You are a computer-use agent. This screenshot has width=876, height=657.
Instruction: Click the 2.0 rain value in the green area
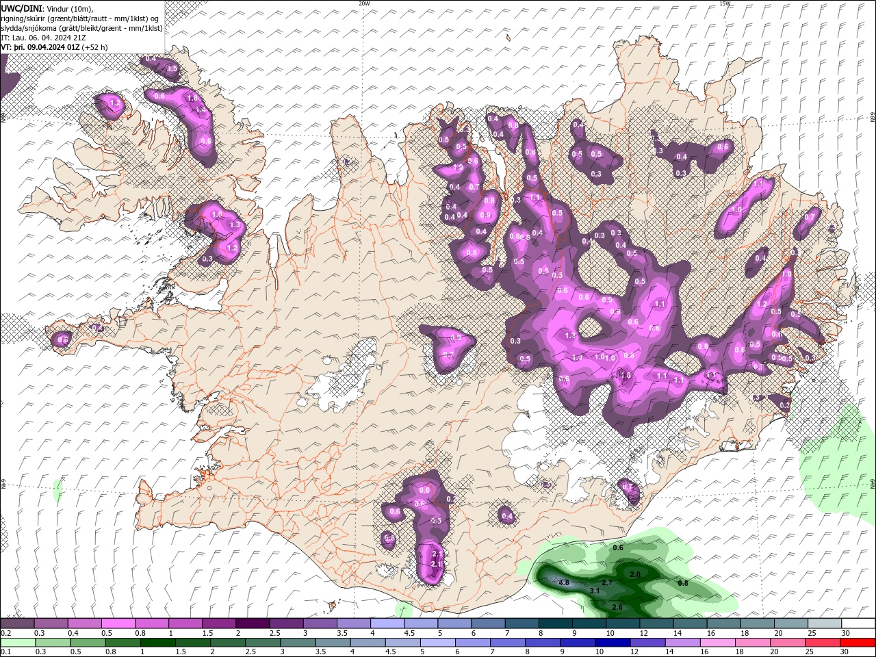point(635,574)
